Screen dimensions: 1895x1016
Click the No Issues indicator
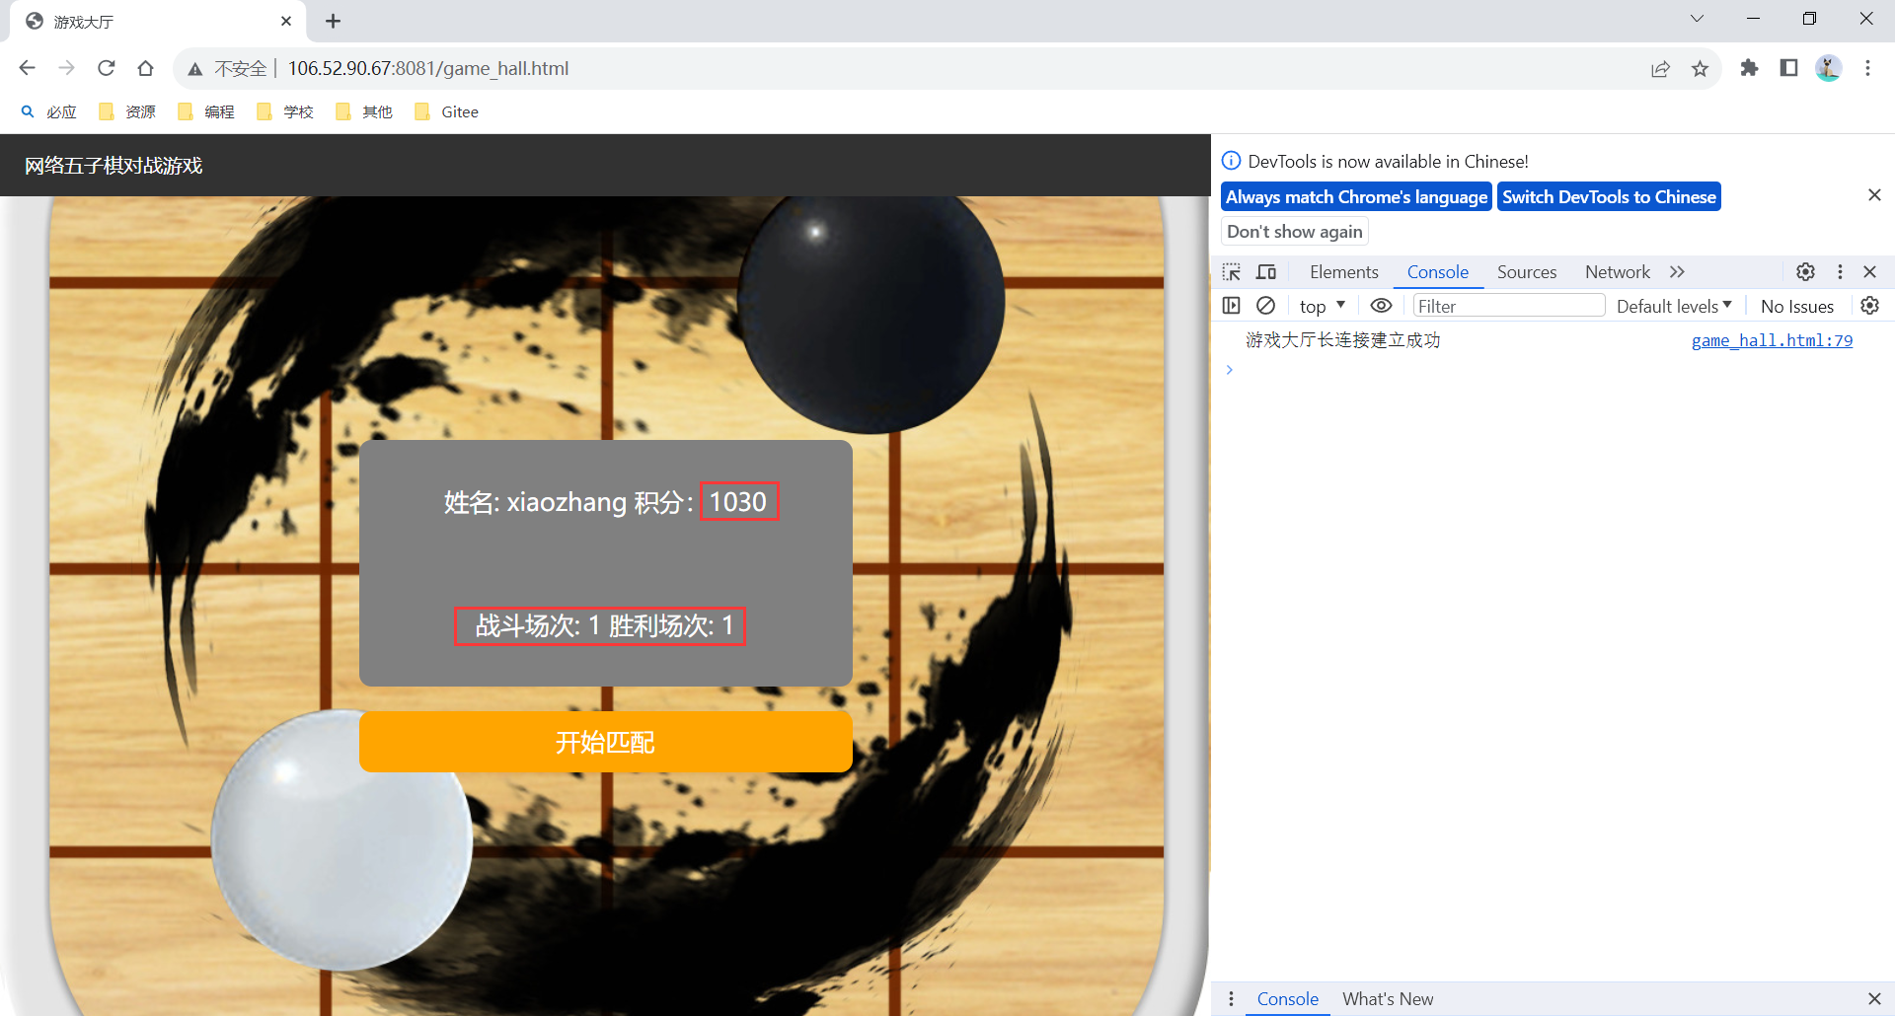(x=1796, y=306)
